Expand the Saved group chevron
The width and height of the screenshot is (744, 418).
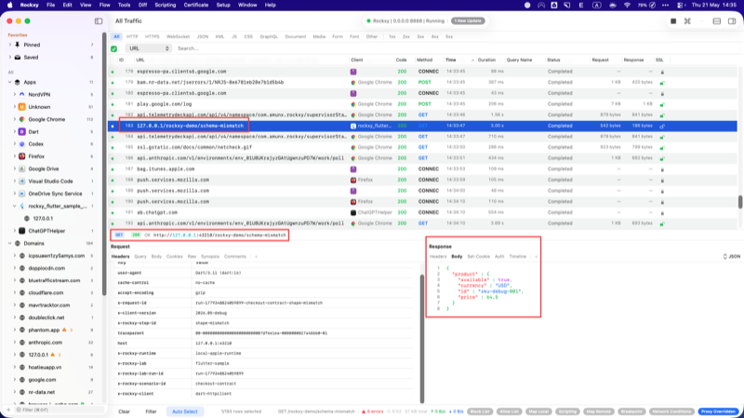point(10,57)
